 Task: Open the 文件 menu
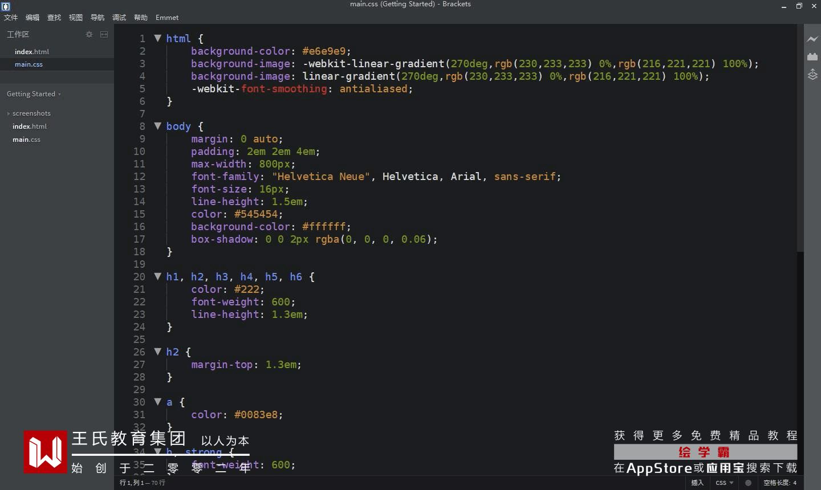pyautogui.click(x=11, y=18)
